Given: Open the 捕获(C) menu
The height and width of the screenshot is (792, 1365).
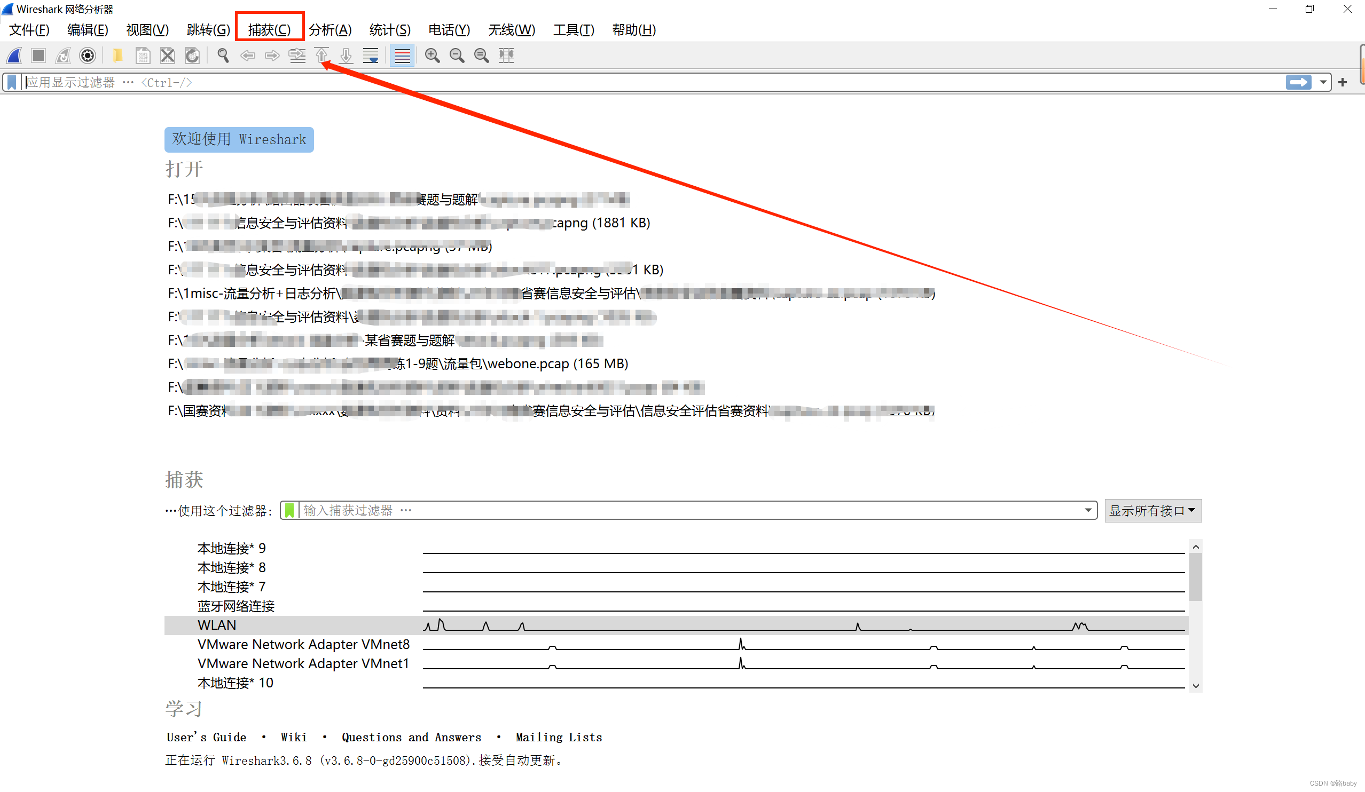Looking at the screenshot, I should tap(269, 30).
